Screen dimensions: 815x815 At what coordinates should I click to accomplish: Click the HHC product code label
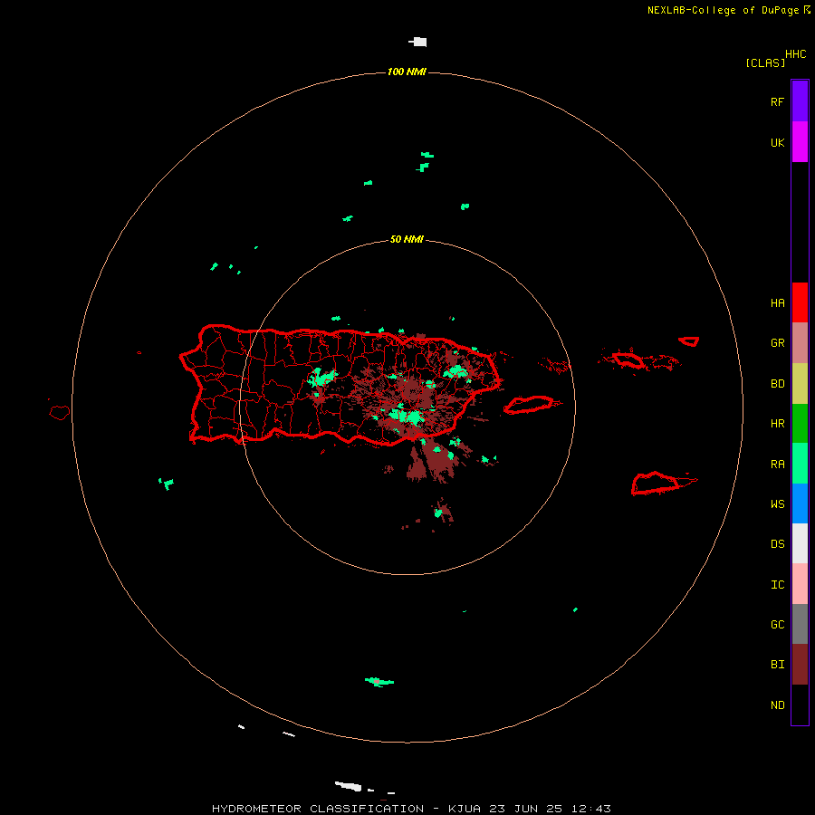click(796, 54)
